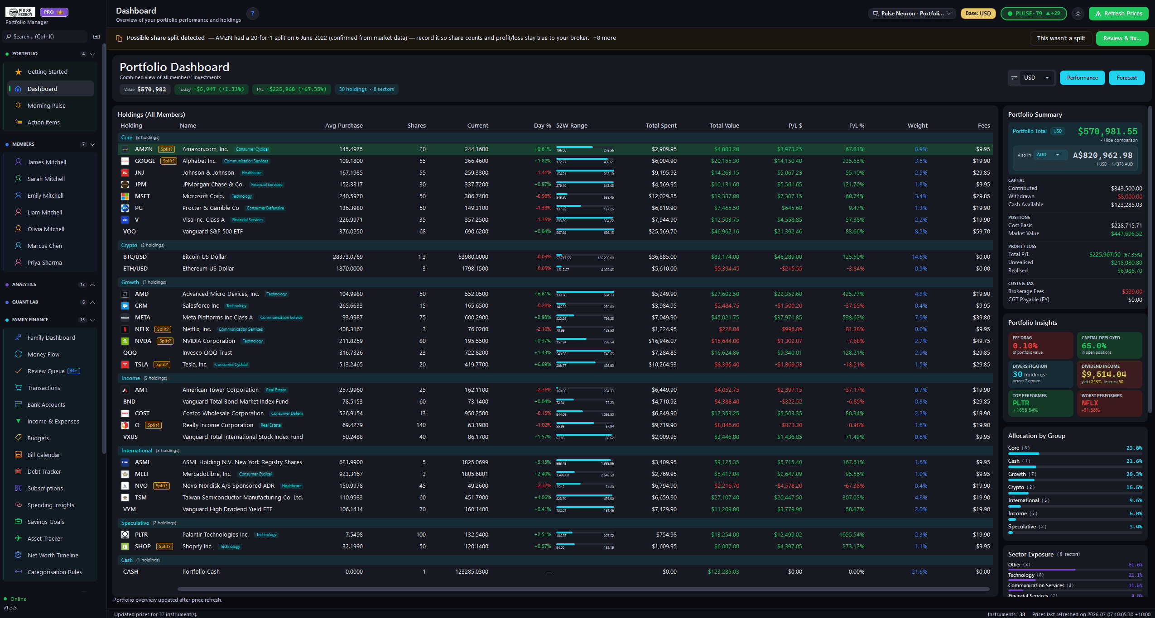Screen dimensions: 1155x618
Task: Click the Spending Insights icon
Action: click(x=19, y=505)
